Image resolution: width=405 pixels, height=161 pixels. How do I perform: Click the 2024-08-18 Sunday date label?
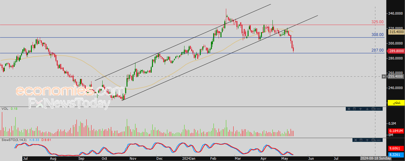coord(375,158)
